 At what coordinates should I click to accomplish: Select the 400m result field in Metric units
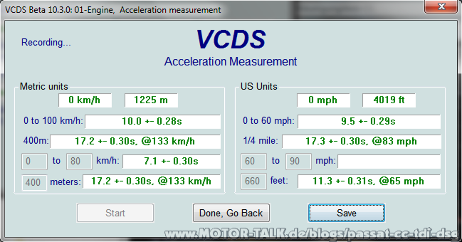(x=135, y=142)
